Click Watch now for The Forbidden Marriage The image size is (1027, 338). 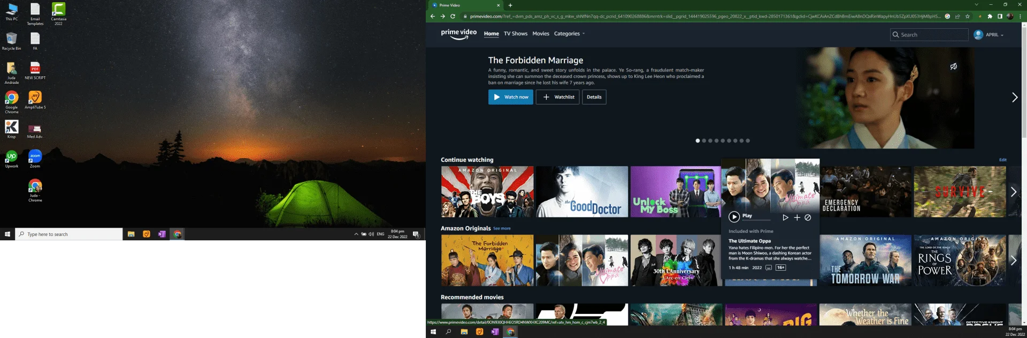coord(511,97)
